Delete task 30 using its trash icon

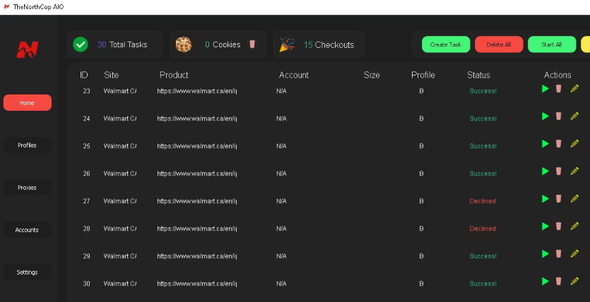558,281
